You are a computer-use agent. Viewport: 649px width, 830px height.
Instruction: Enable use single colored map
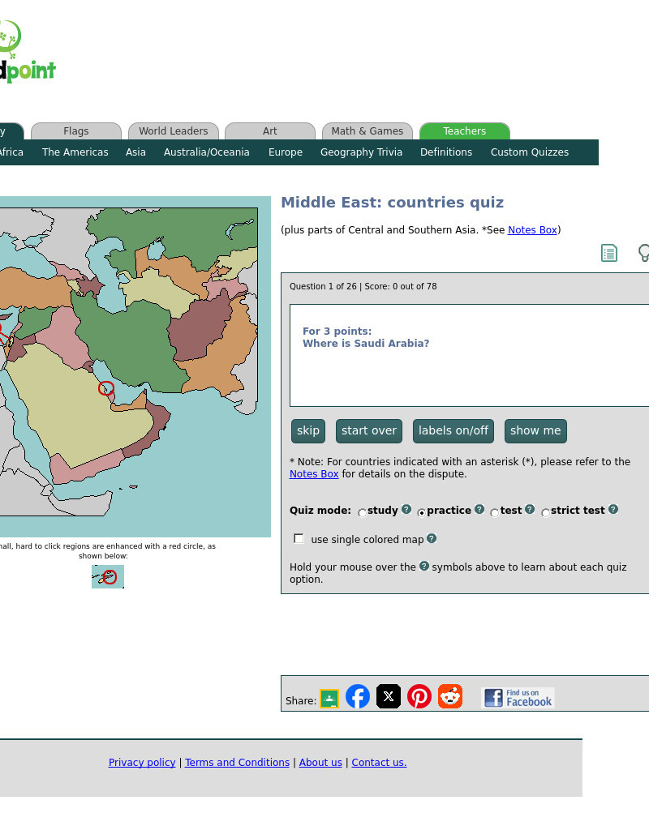(299, 538)
